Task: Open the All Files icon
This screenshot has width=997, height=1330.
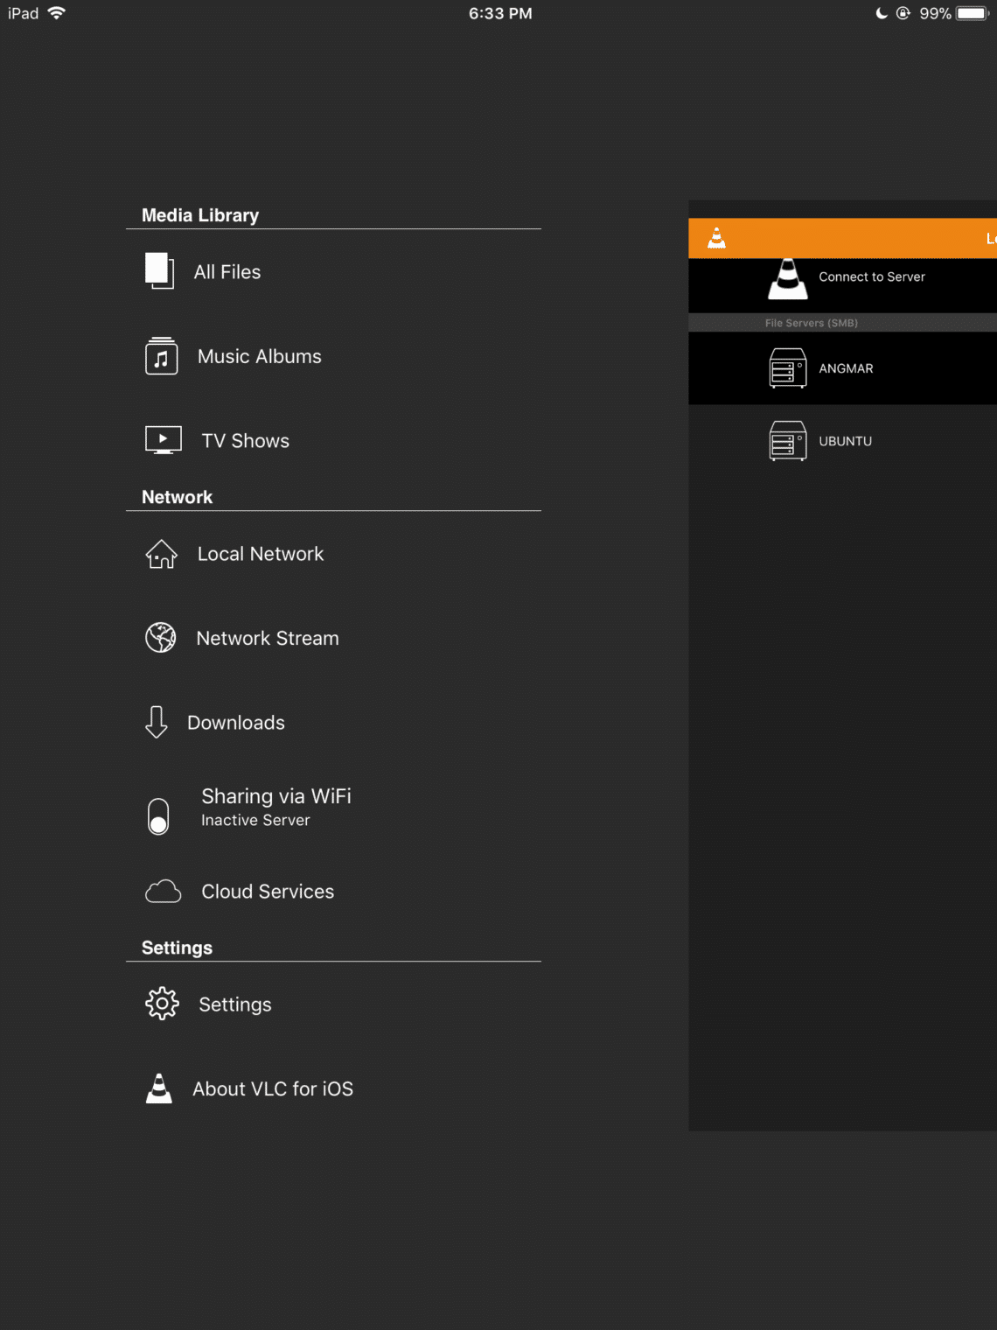Action: click(x=159, y=270)
